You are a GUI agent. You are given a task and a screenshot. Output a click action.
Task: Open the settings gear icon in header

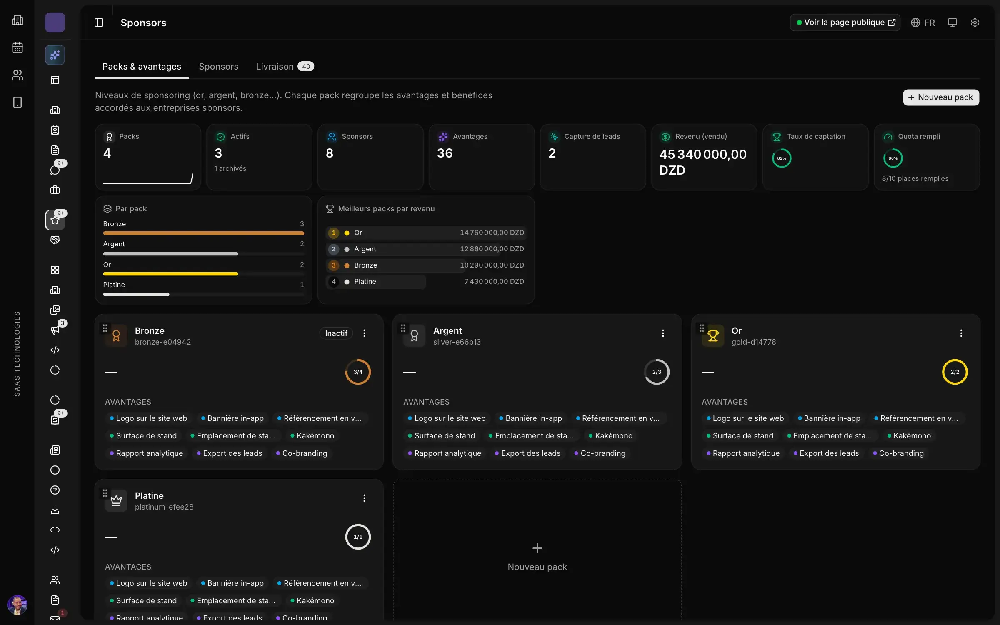pyautogui.click(x=975, y=22)
